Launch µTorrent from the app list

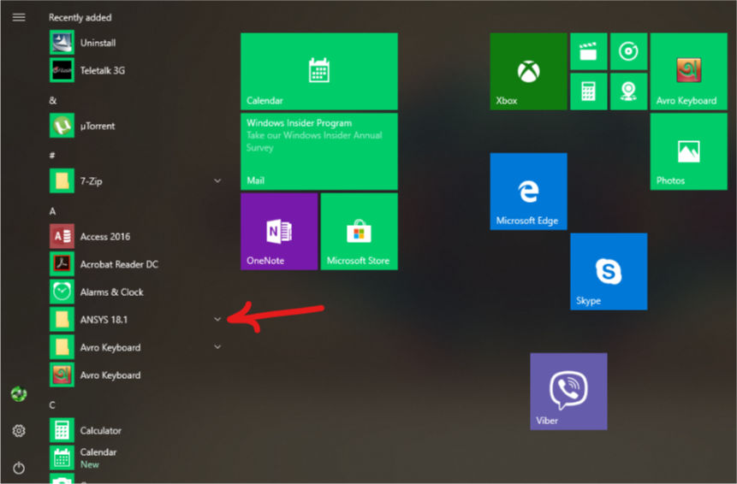(136, 126)
